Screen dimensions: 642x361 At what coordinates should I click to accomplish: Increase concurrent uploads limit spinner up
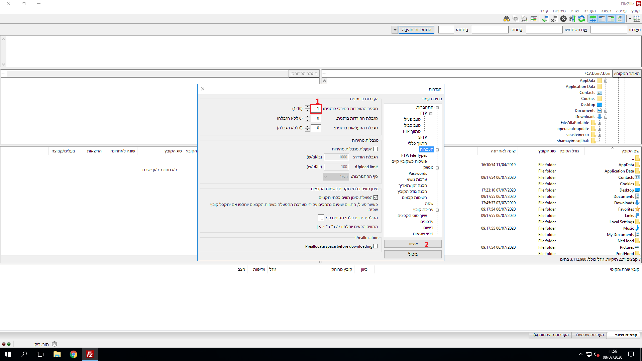307,126
